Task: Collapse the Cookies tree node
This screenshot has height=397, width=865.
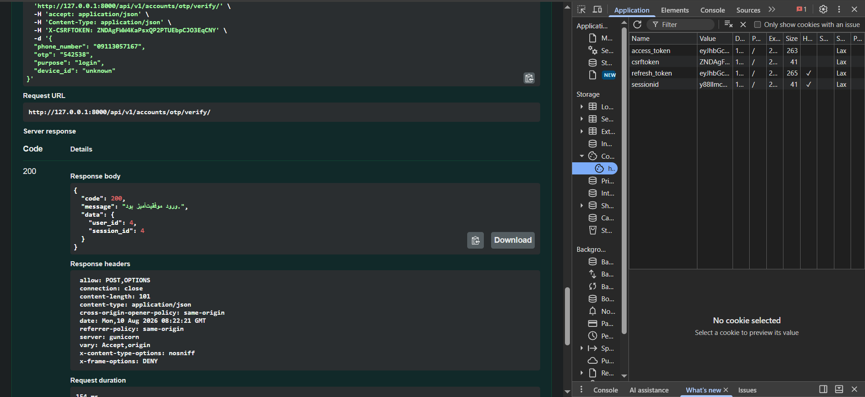Action: pos(582,156)
